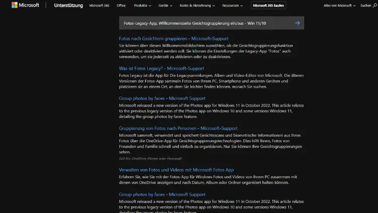
Task: Open Verwalten von Fotos und Videos result
Action: pyautogui.click(x=176, y=170)
